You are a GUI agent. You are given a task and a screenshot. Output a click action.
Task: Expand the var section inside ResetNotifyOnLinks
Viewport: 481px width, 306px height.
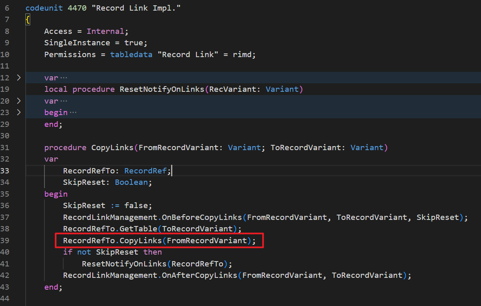(18, 101)
